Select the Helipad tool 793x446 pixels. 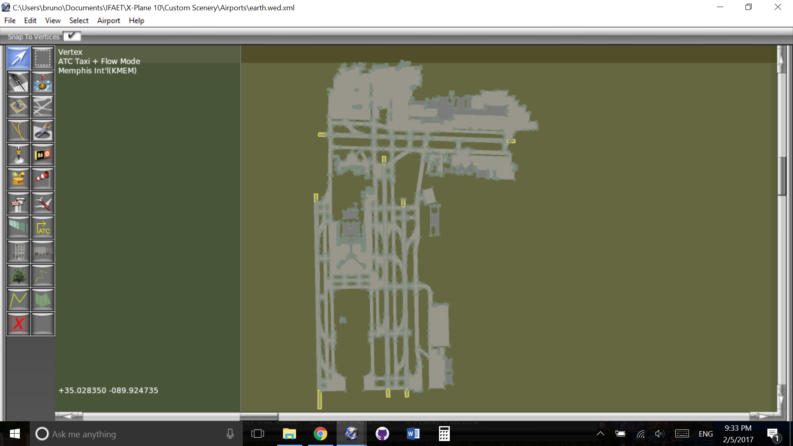pos(19,107)
